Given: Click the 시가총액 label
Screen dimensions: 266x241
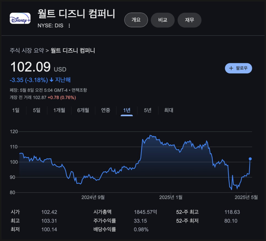Looking at the screenshot, I should (x=102, y=212).
